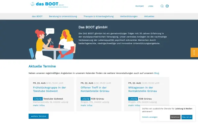Open the Aktuelles menu item
Image resolution: width=198 pixels, height=124 pixels.
click(149, 16)
